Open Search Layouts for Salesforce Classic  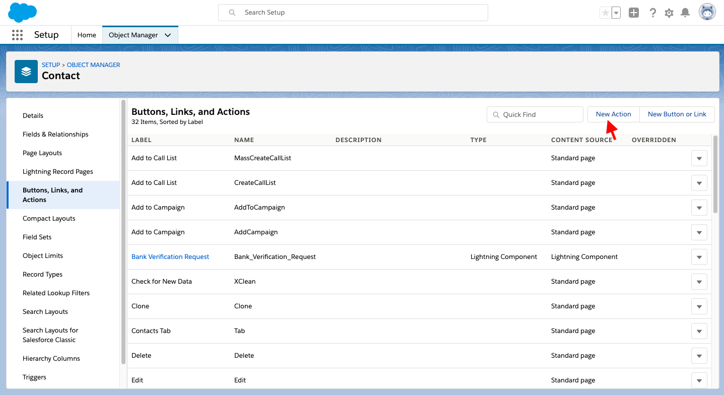point(50,335)
